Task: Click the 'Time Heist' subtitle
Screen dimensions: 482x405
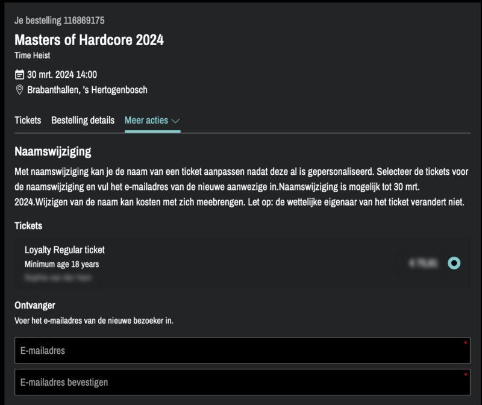Action: [33, 55]
